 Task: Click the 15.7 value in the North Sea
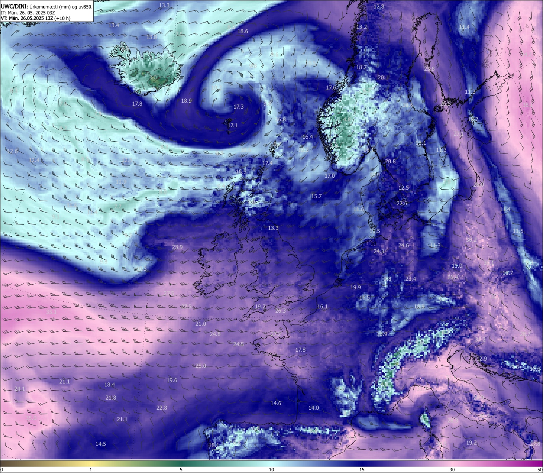pos(316,196)
